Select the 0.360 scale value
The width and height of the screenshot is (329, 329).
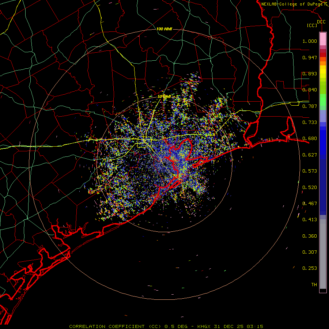[x=310, y=236]
